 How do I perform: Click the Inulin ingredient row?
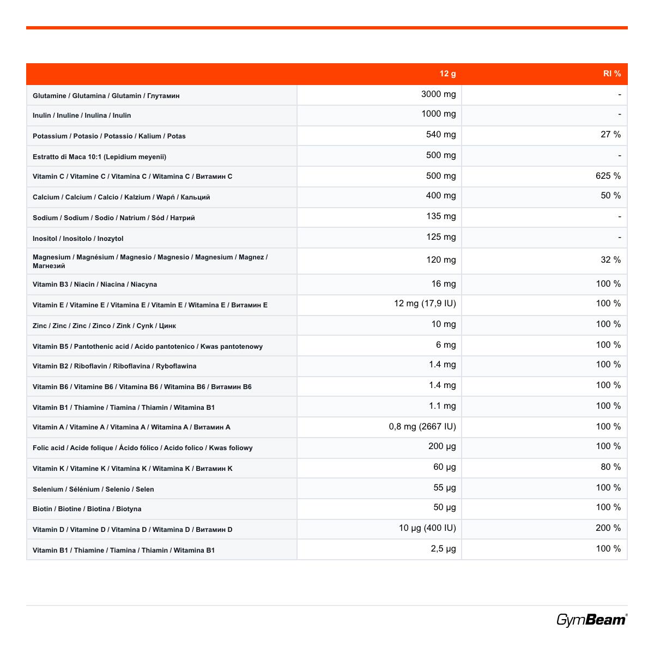coord(327,116)
